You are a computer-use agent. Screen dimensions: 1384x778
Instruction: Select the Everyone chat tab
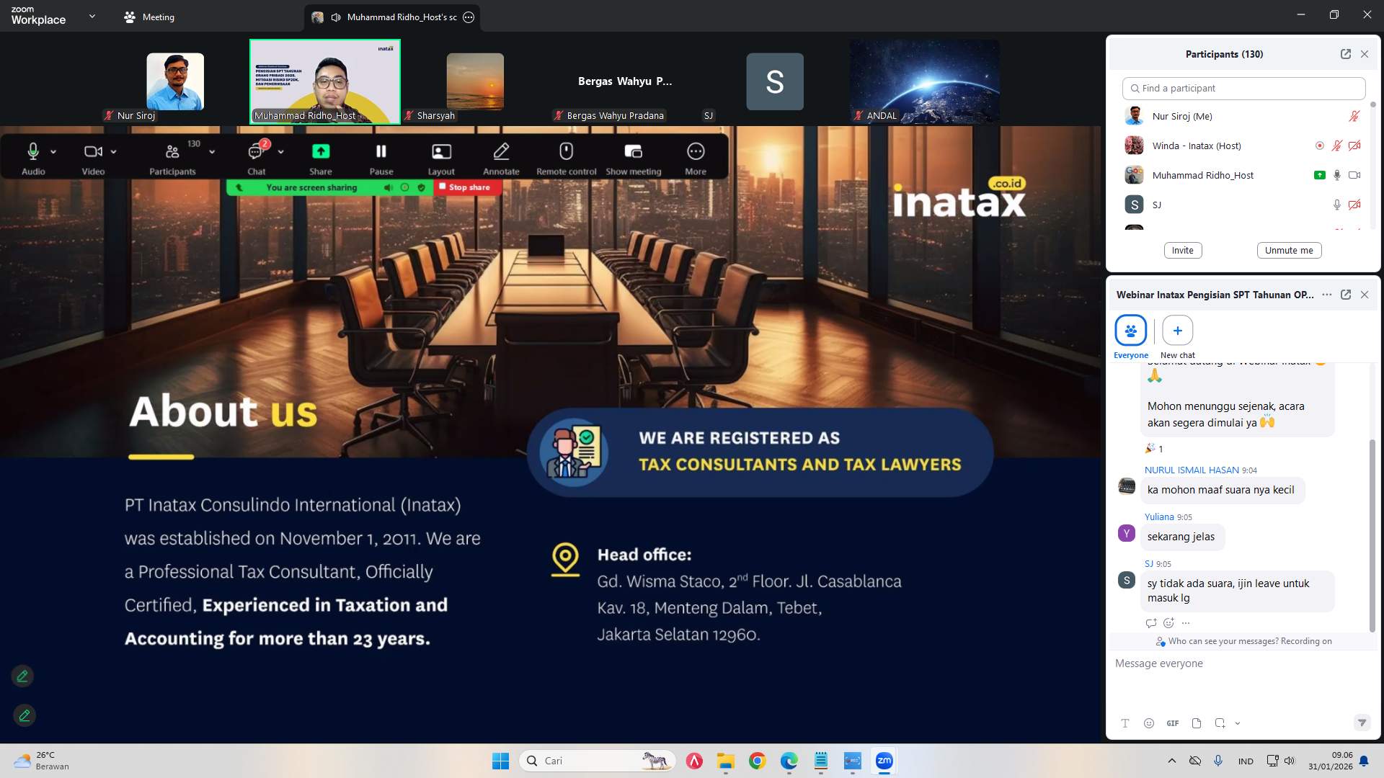[1130, 331]
